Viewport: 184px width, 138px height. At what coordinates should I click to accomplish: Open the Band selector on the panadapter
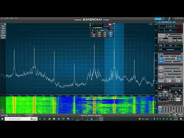[x=3, y=31]
